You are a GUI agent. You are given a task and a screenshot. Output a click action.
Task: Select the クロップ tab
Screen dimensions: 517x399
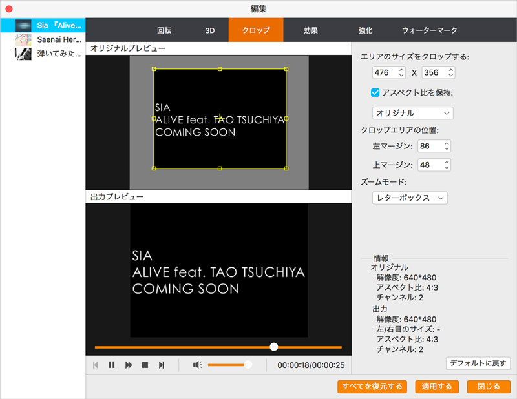click(256, 30)
